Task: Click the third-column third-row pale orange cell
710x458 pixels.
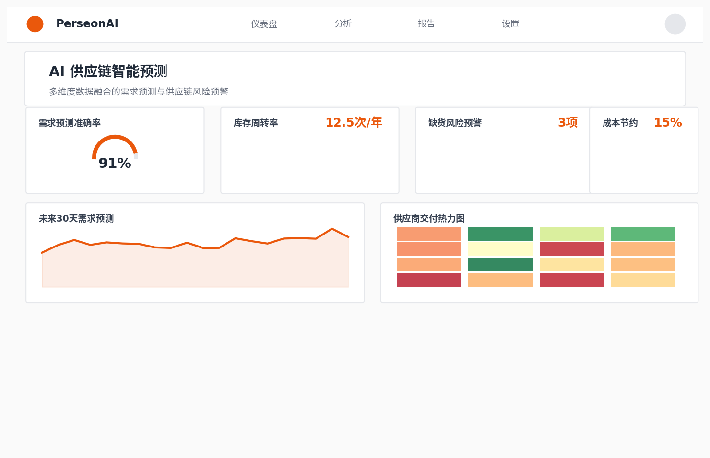Action: tap(571, 265)
